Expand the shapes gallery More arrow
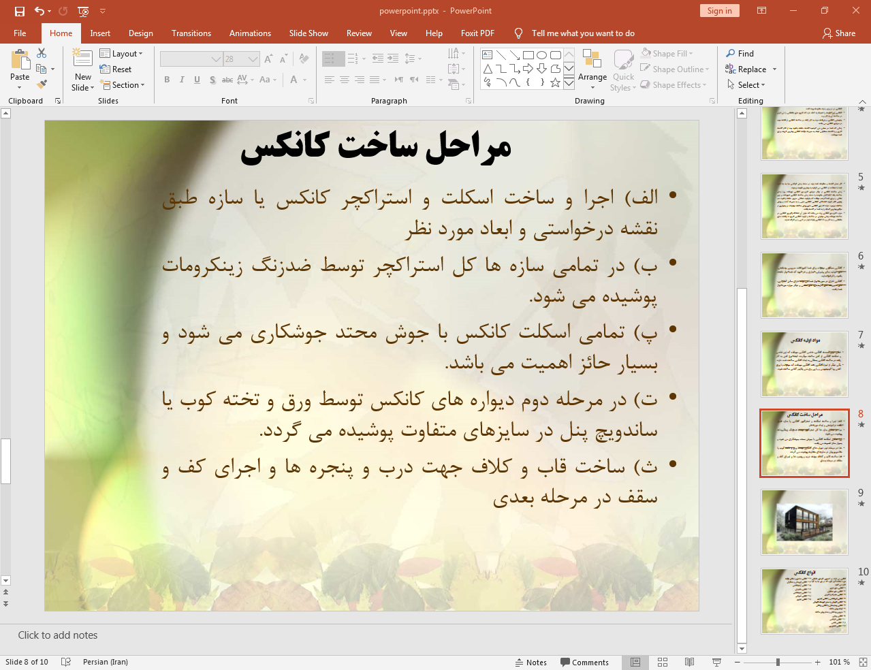871x670 pixels. [569, 82]
